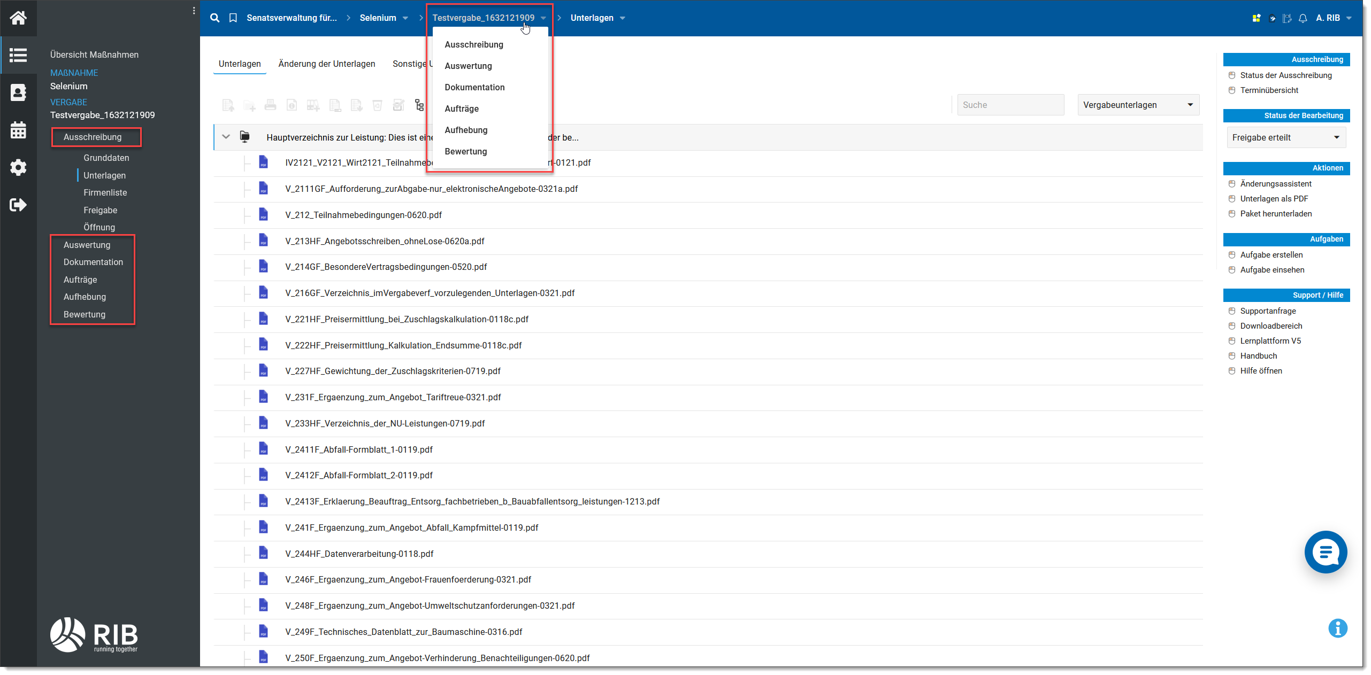Click the recycle bin toolbar icon
This screenshot has height=675, width=1371.
(378, 105)
